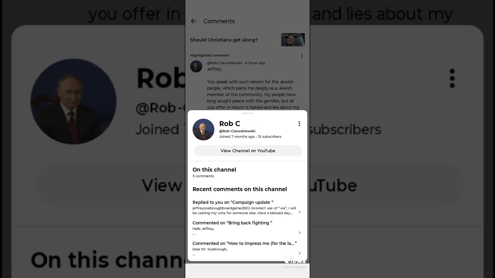Click Rob C's large profile picture in the sheet
Screen dimensions: 495x278
pos(203,129)
